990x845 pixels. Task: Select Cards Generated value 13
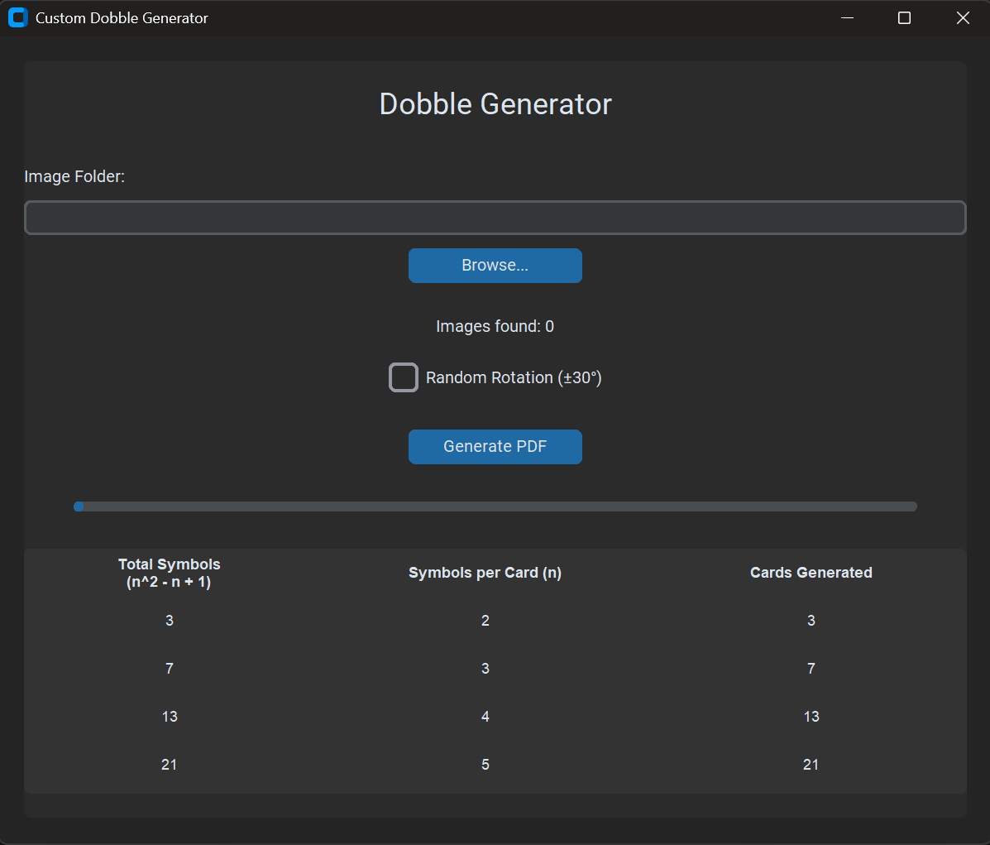pos(811,717)
